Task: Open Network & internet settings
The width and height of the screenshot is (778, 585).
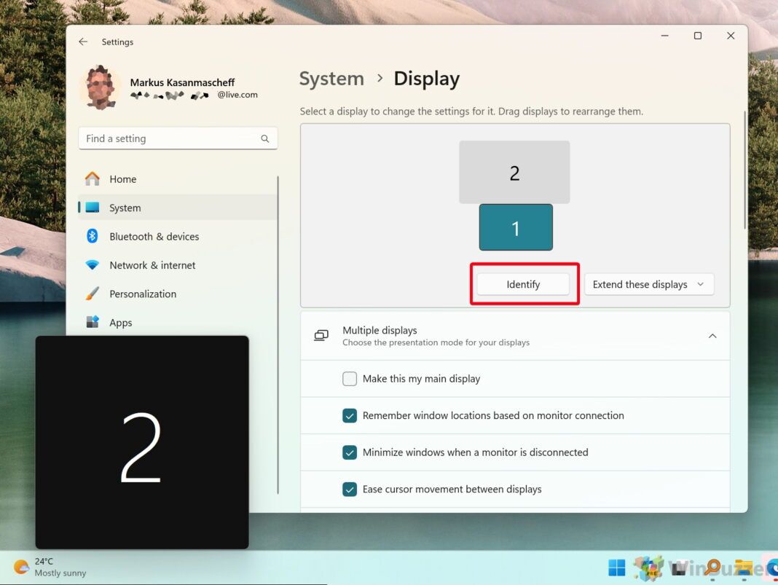Action: 178,265
